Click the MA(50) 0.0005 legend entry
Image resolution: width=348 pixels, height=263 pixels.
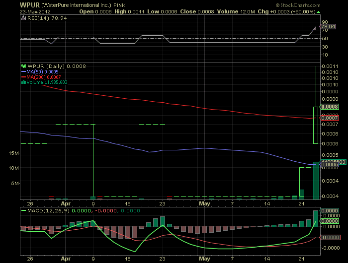click(42, 72)
